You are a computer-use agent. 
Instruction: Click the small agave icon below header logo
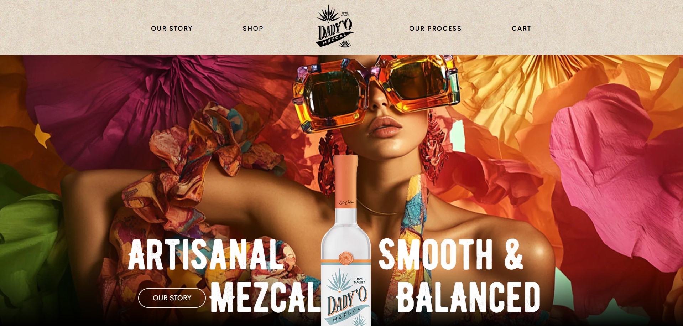(345, 43)
